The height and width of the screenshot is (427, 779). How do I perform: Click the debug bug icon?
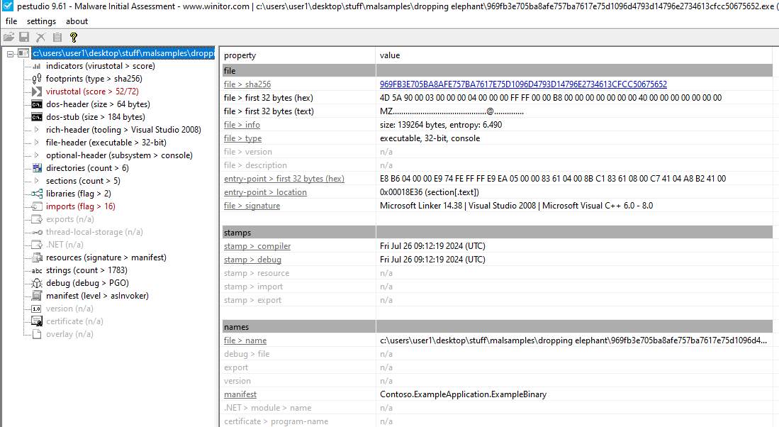[x=37, y=283]
